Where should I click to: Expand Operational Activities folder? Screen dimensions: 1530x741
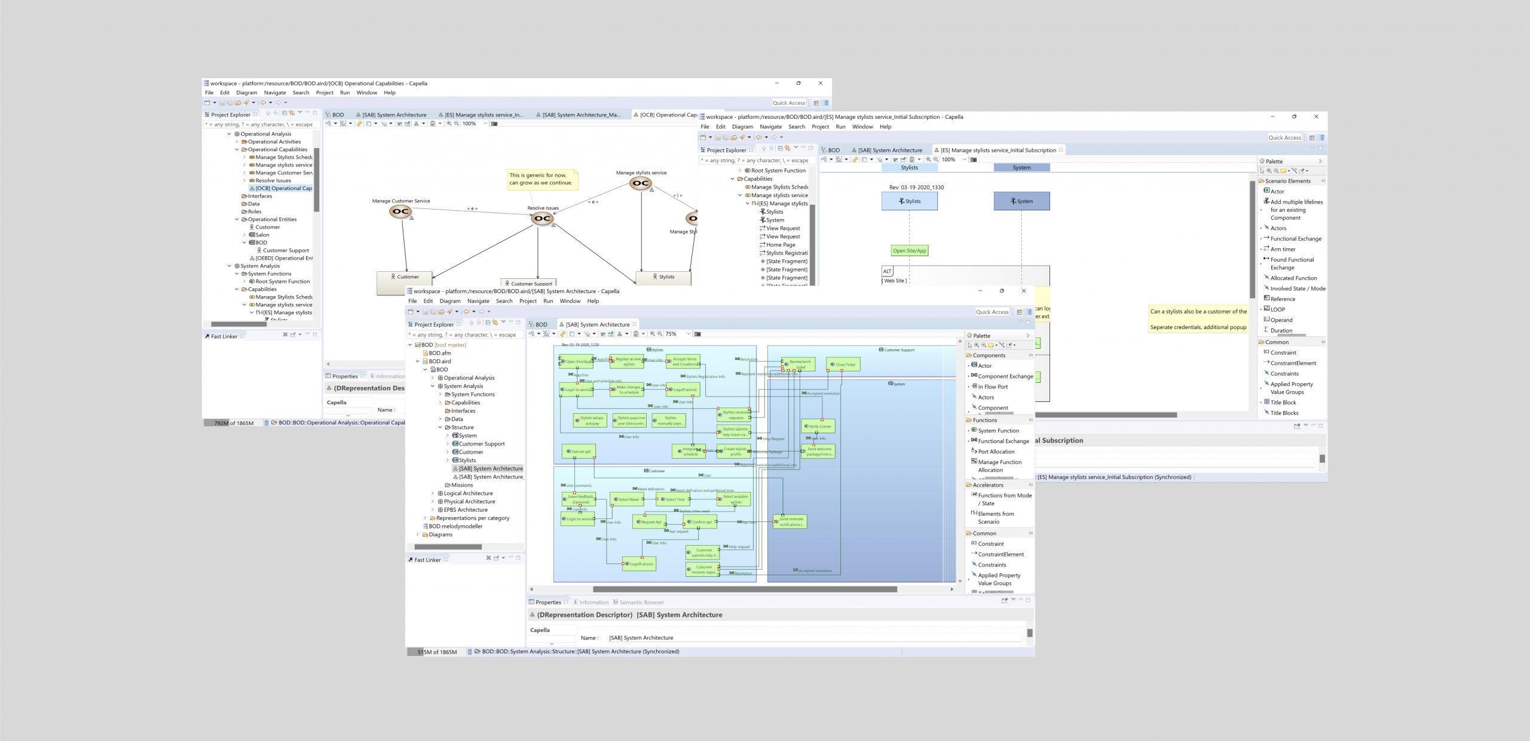click(237, 142)
